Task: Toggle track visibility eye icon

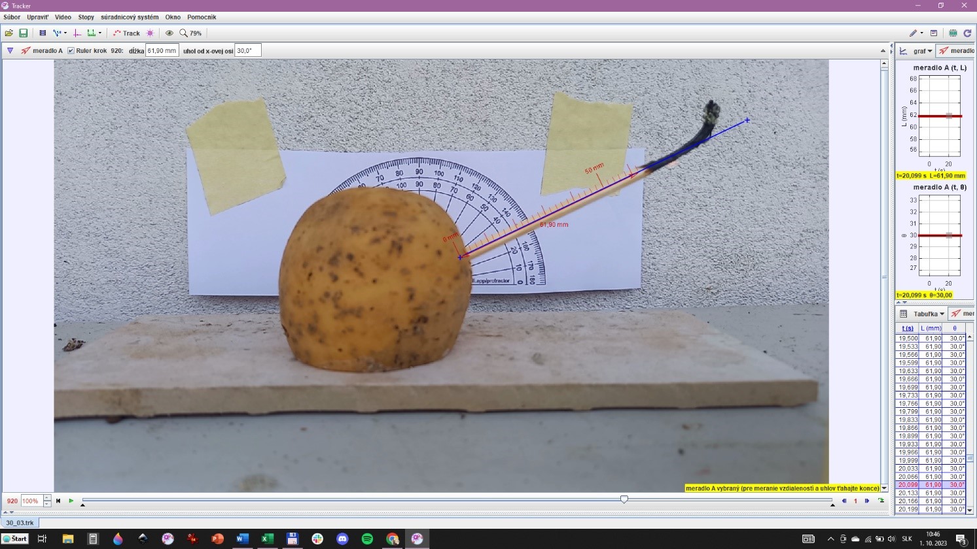Action: pyautogui.click(x=169, y=33)
